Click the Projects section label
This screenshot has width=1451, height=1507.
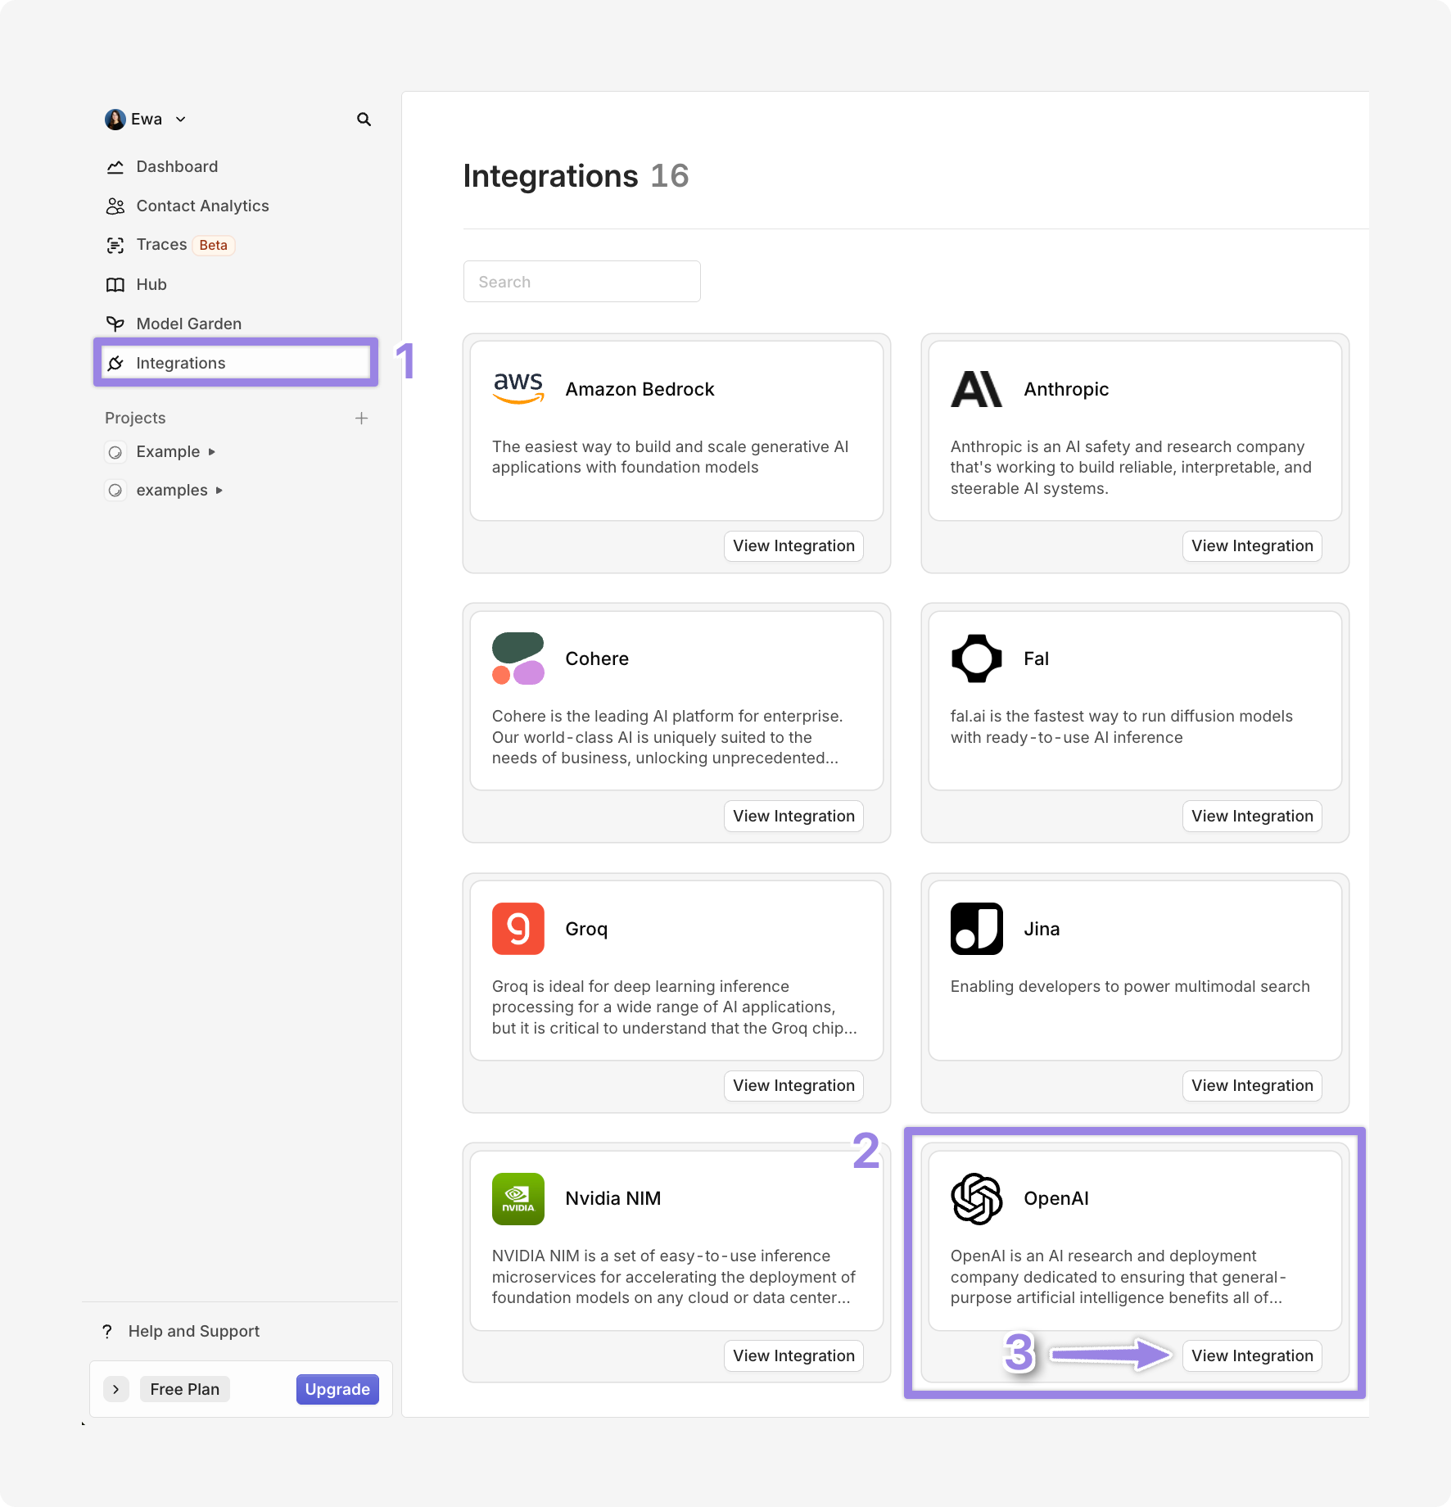[x=135, y=419]
